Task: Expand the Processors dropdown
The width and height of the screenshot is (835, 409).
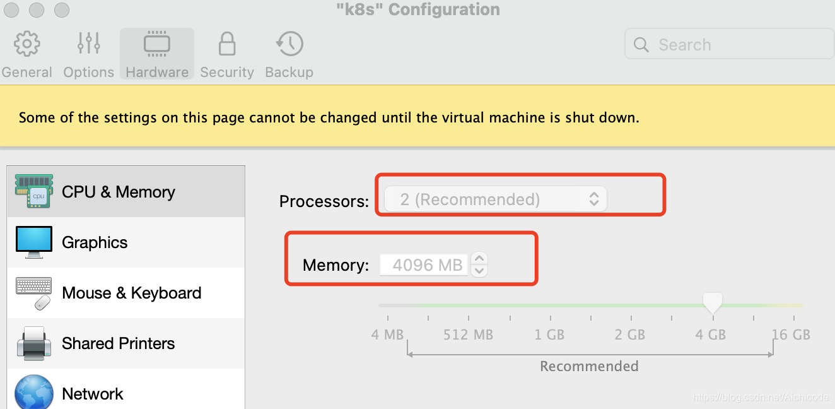Action: pos(495,199)
